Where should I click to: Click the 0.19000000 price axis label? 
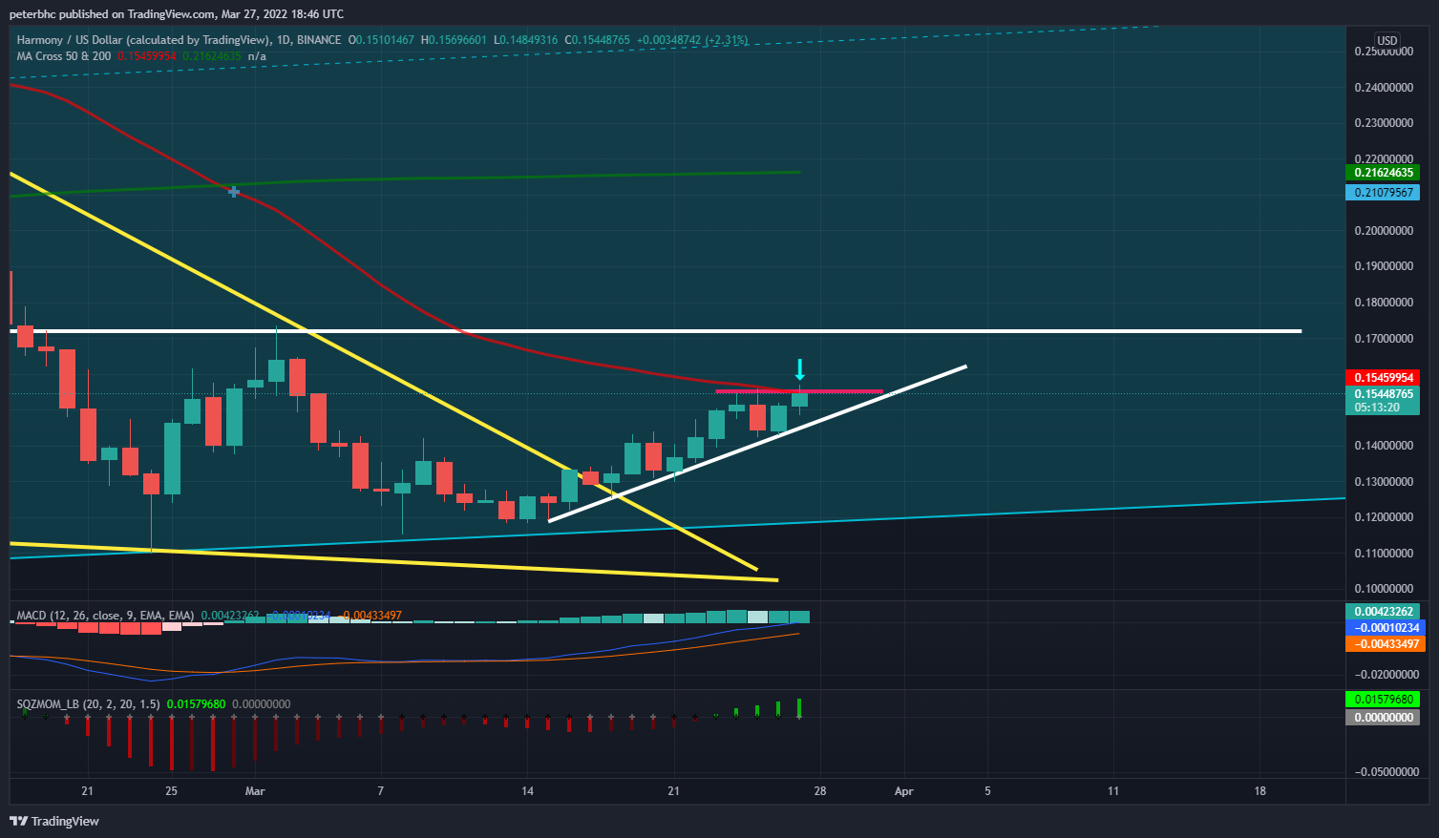[x=1384, y=266]
